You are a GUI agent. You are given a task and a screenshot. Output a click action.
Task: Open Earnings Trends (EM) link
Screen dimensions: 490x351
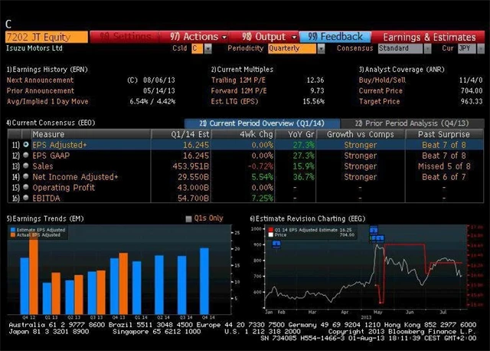click(45, 218)
